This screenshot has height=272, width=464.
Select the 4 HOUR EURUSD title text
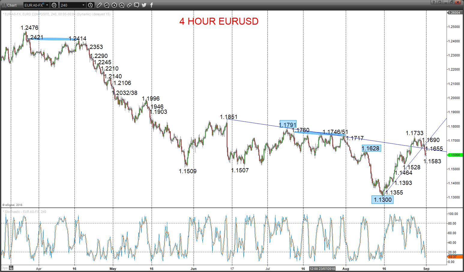[219, 21]
